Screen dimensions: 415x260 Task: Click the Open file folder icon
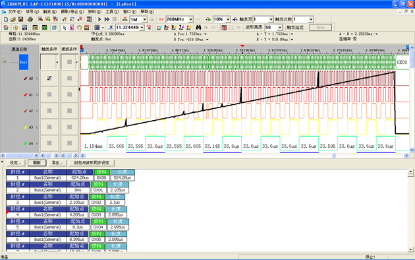pos(13,19)
